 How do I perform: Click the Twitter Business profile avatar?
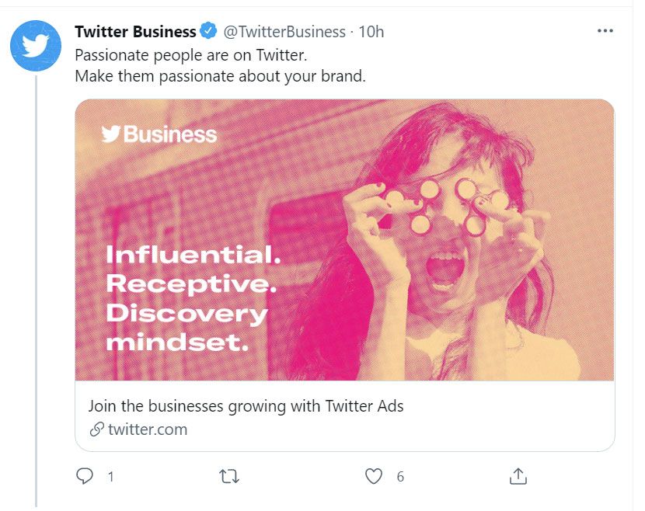(x=35, y=47)
